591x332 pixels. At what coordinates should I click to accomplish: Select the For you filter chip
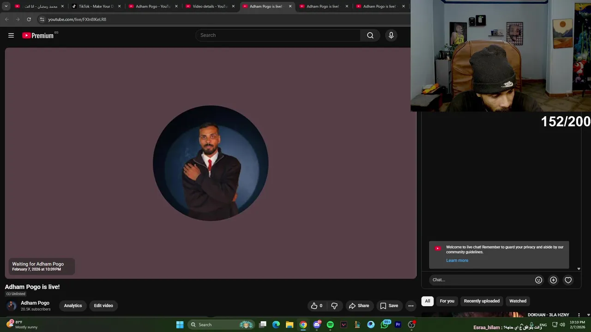(447, 301)
